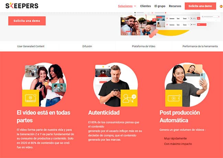Play the video thumbnail above the two women
This screenshot has height=158, width=223.
click(35, 71)
